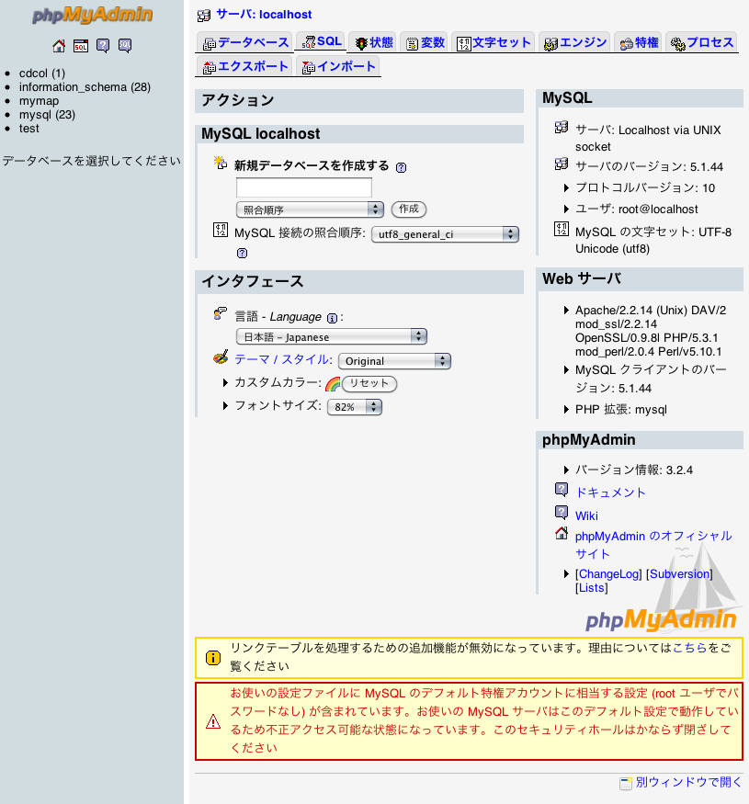Viewport: 749px width, 804px height.
Task: Click the warning icon in the red security message
Action: (212, 721)
